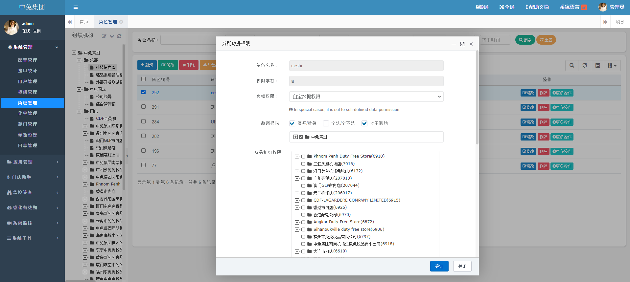Open 用户管理 in sidebar menu
The width and height of the screenshot is (630, 282).
pos(28,81)
